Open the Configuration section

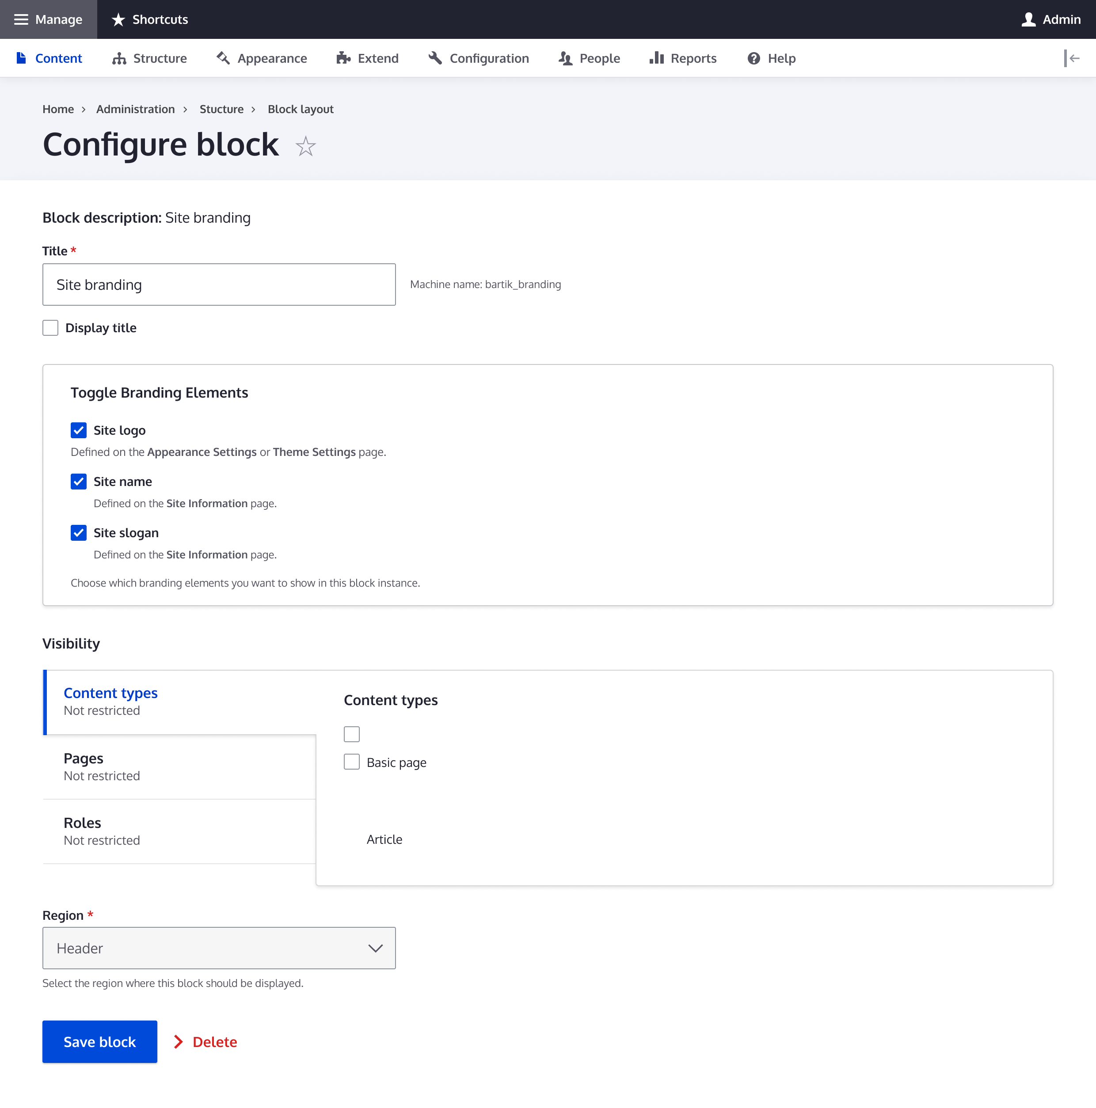pyautogui.click(x=478, y=58)
